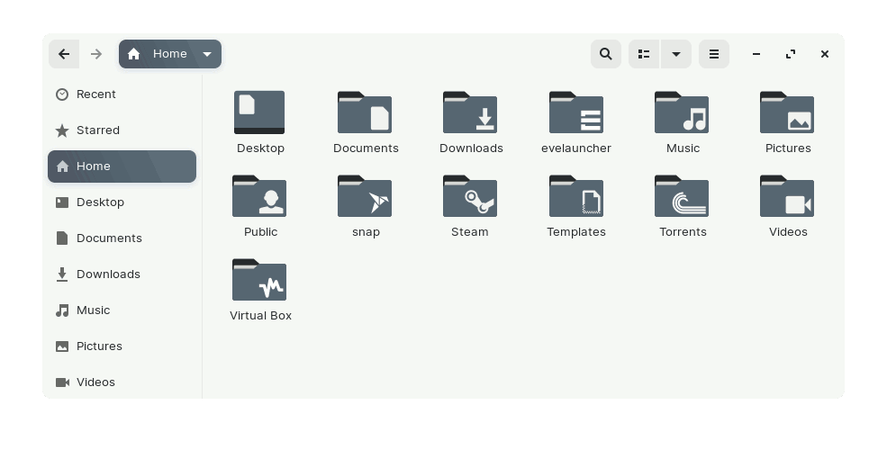This screenshot has height=450, width=887.
Task: Click the "evelauncher" folder name label
Action: tap(575, 148)
